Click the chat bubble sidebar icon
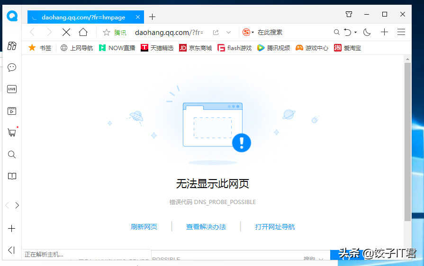 (x=12, y=68)
